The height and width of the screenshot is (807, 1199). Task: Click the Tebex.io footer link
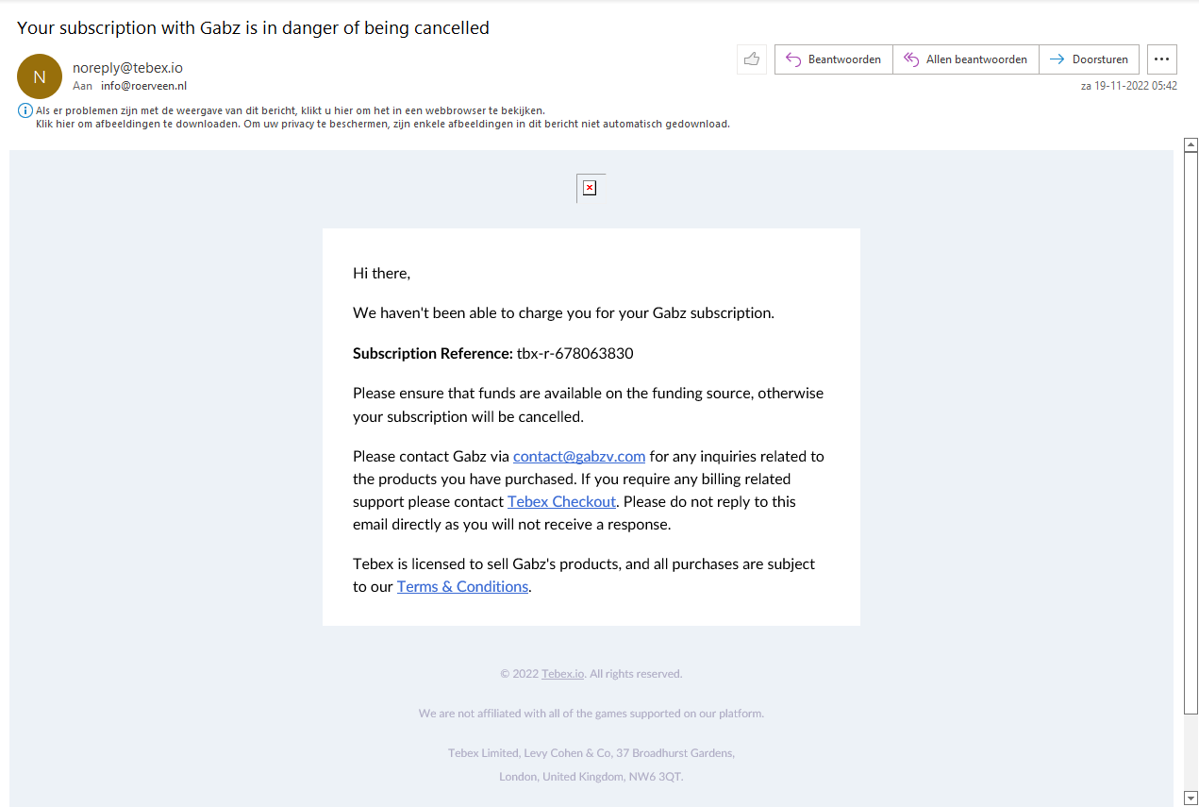563,674
